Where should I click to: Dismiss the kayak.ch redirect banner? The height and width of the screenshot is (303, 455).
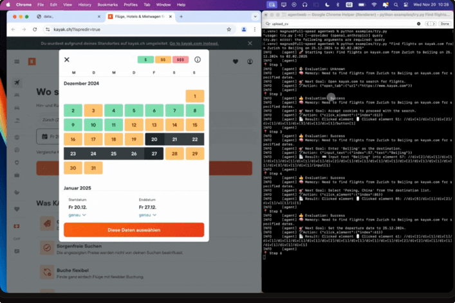(250, 43)
